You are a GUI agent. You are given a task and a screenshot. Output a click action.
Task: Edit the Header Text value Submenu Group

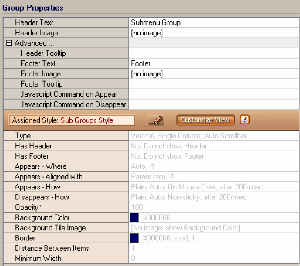pyautogui.click(x=214, y=22)
